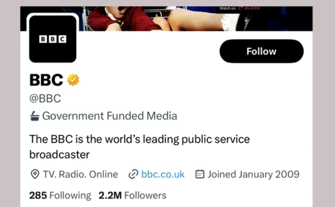Click the calendar icon beside Joined date
This screenshot has width=335, height=207.
point(200,175)
